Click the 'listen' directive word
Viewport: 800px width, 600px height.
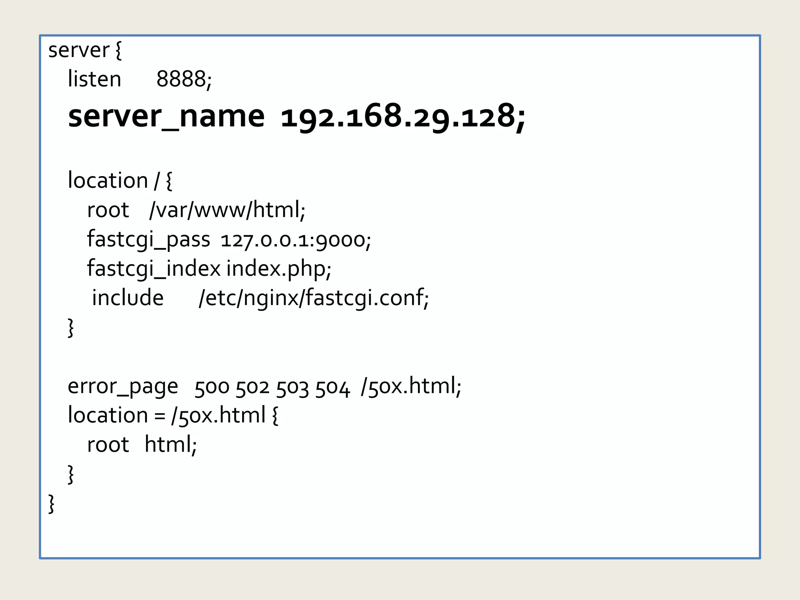(x=95, y=79)
